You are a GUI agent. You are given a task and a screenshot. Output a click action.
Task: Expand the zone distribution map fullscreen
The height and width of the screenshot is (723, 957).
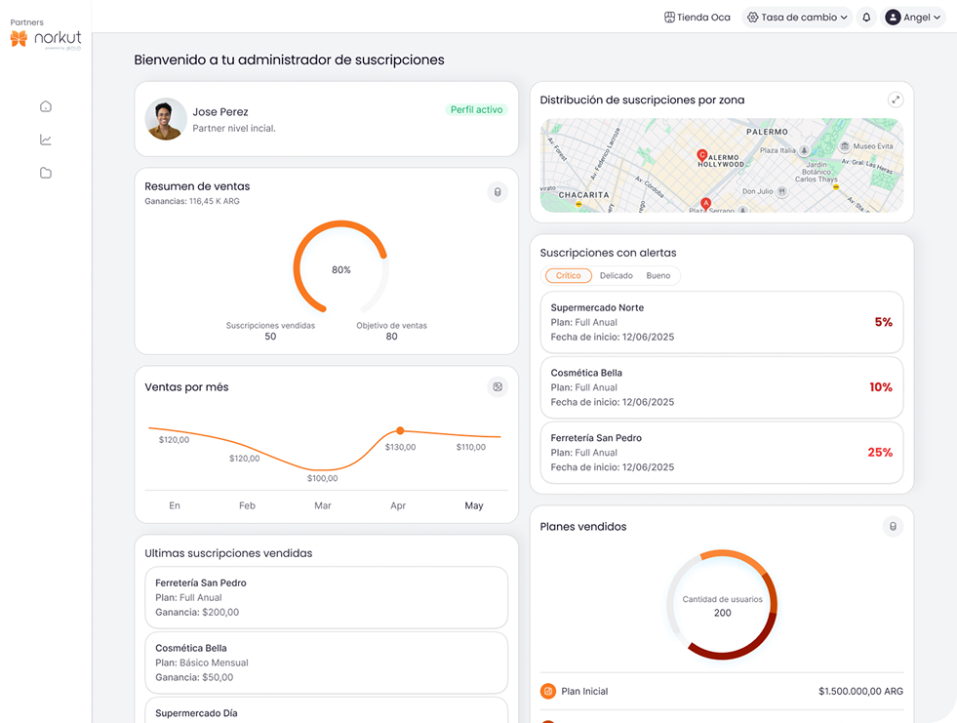pos(896,100)
